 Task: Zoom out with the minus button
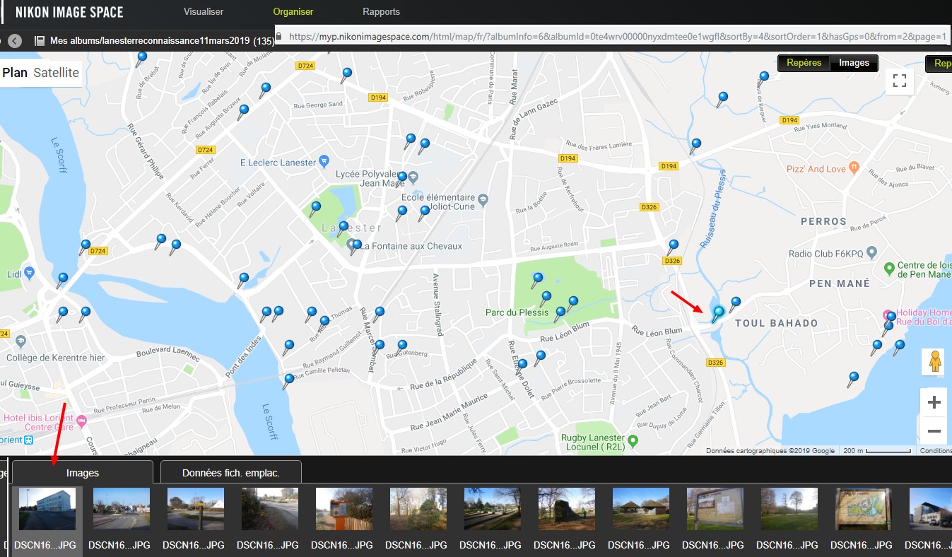tap(934, 431)
